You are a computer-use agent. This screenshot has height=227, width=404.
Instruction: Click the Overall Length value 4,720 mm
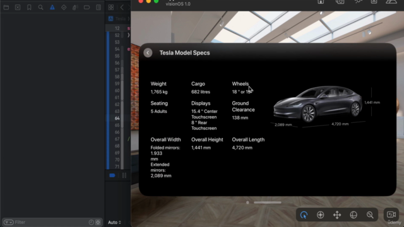[242, 148]
